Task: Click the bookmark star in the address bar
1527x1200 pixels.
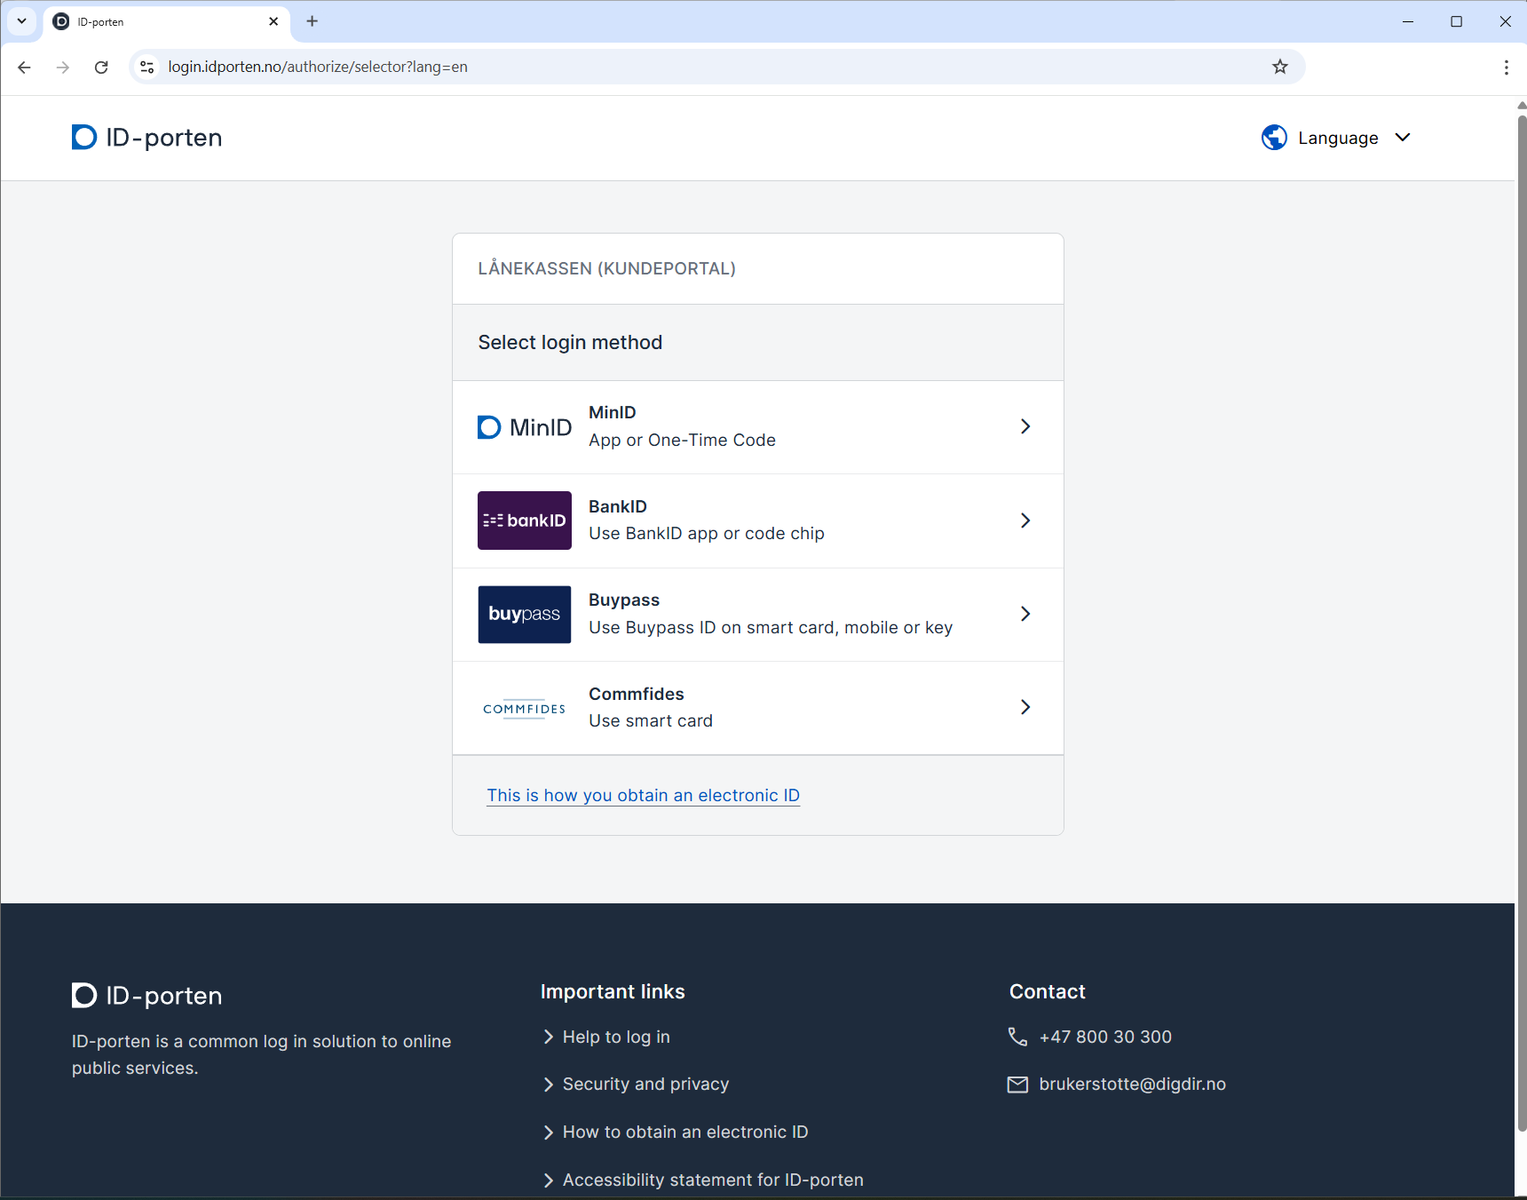Action: (x=1279, y=67)
